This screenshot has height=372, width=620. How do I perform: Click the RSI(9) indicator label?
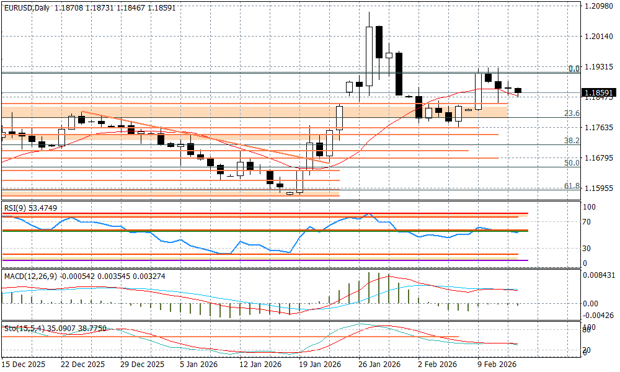[x=17, y=208]
